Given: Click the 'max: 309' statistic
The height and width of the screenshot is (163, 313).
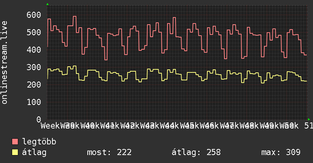Looking at the screenshot, I should pos(281,152).
